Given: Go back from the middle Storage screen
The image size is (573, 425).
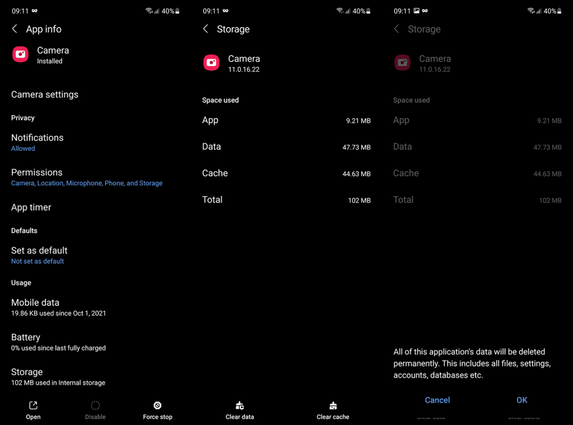Looking at the screenshot, I should click(x=206, y=29).
